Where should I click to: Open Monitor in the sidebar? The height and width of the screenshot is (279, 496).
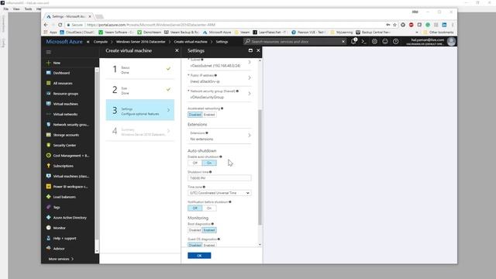pyautogui.click(x=59, y=228)
